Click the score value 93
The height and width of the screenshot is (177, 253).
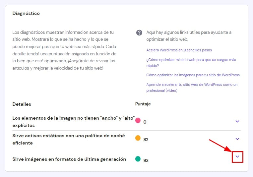point(146,160)
